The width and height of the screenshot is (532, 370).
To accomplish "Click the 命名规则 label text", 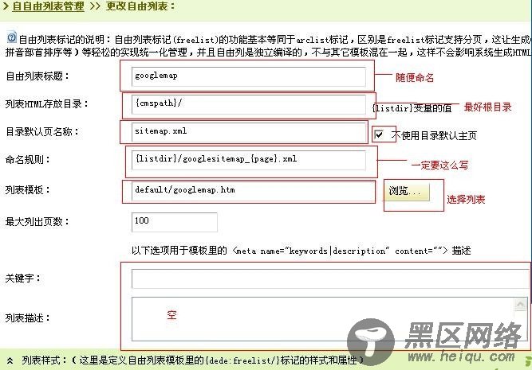I will click(27, 159).
